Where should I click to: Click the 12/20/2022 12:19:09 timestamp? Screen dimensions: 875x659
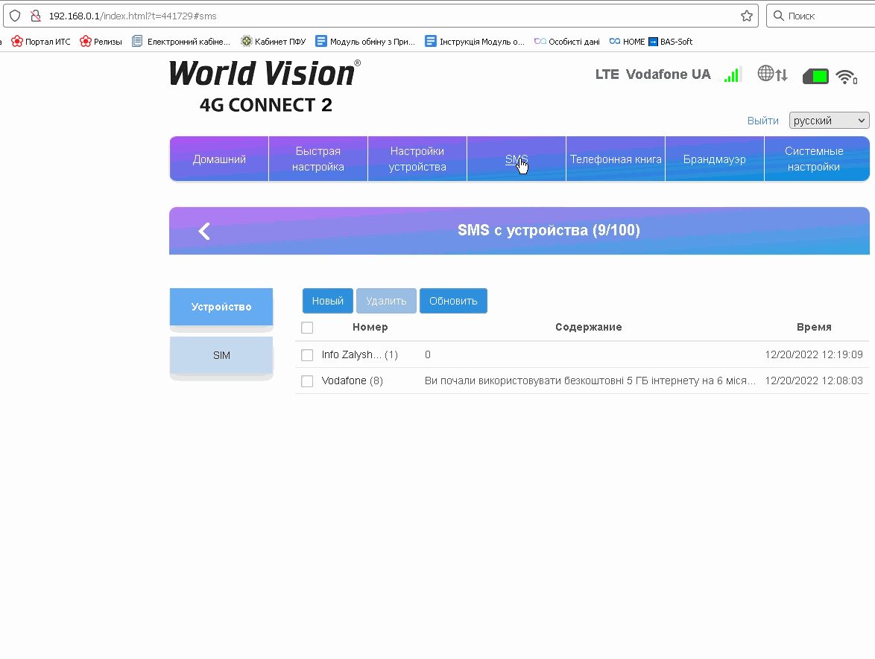[x=814, y=354]
